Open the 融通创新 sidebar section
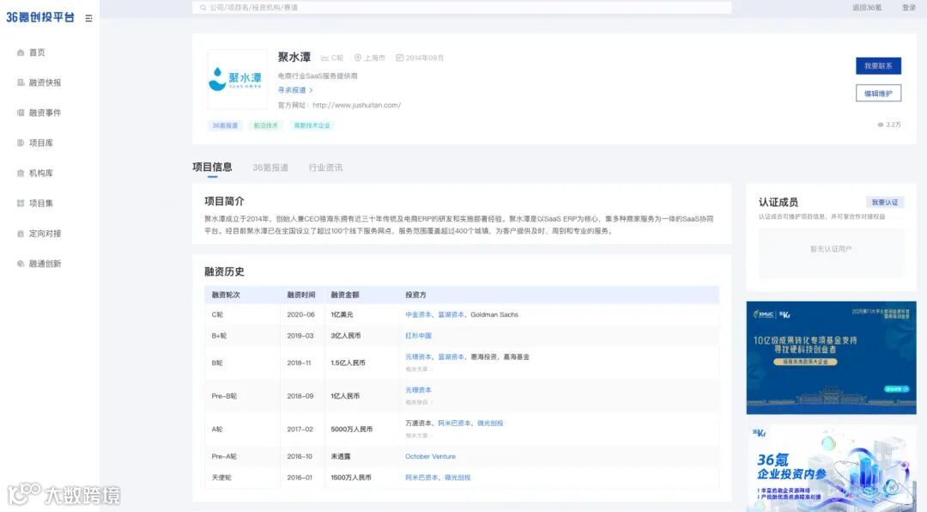The height and width of the screenshot is (512, 927). (x=39, y=263)
